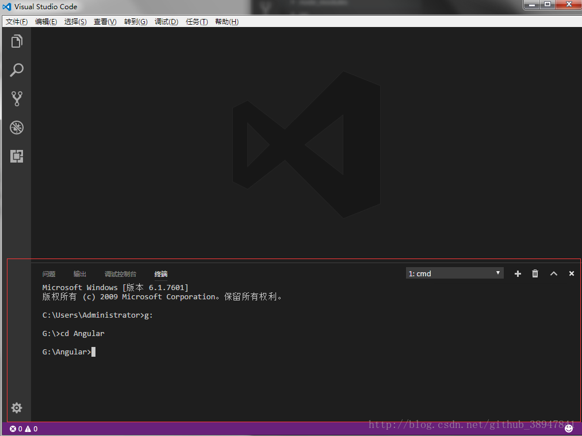This screenshot has width=582, height=436.
Task: Maximize the Visual Studio Code window
Action: (547, 5)
